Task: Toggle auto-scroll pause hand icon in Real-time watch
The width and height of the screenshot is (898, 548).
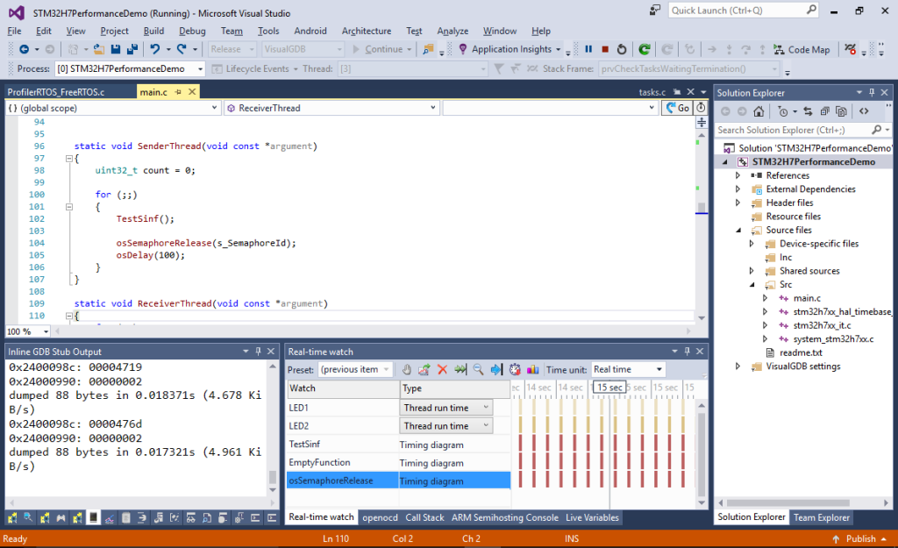Action: 406,370
